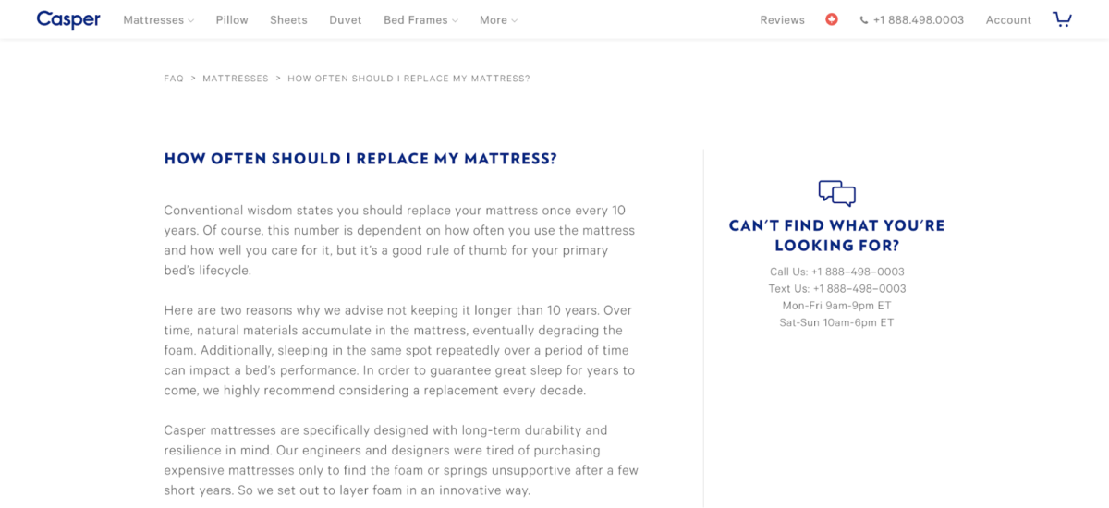Click the chat bubbles icon
Image resolution: width=1109 pixels, height=508 pixels.
tap(837, 193)
